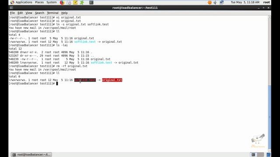Open the System menu

(52, 2)
